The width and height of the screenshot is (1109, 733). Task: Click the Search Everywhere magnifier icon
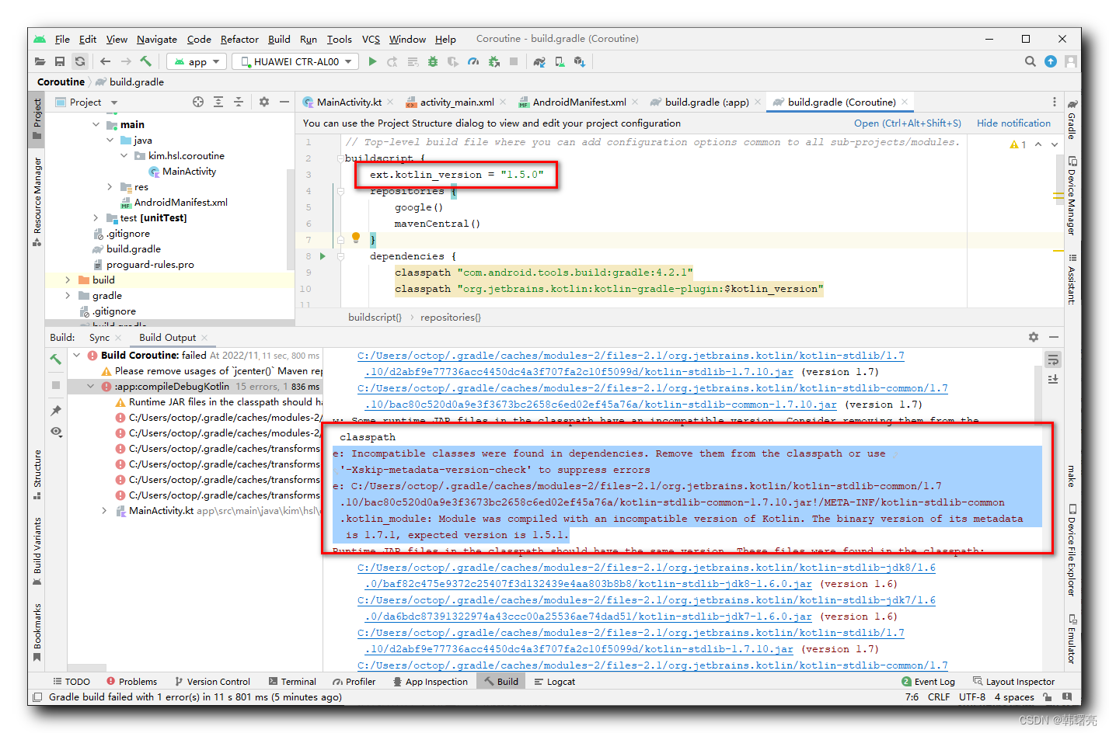pyautogui.click(x=1031, y=61)
